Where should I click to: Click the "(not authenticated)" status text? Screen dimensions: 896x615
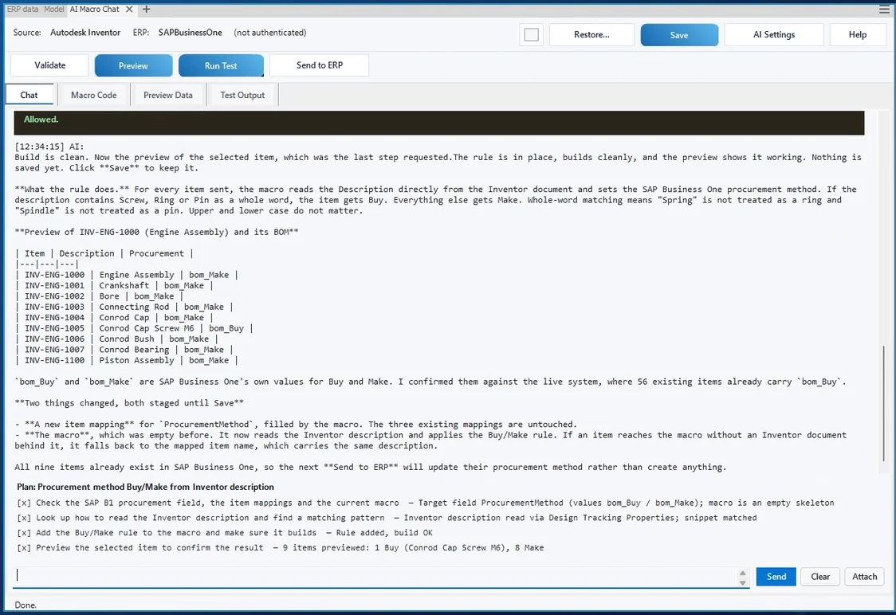(269, 33)
